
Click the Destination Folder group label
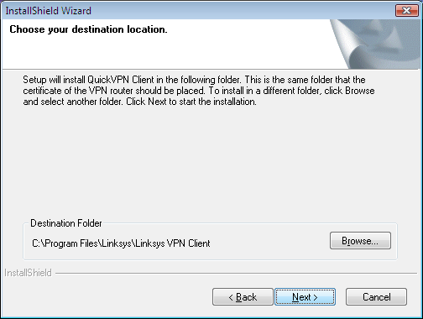coord(66,223)
